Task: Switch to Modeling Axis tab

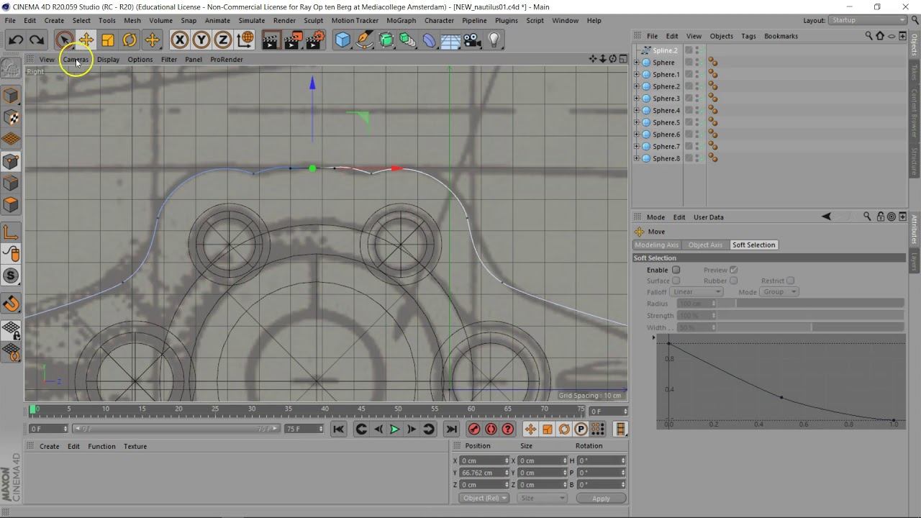Action: pyautogui.click(x=656, y=245)
